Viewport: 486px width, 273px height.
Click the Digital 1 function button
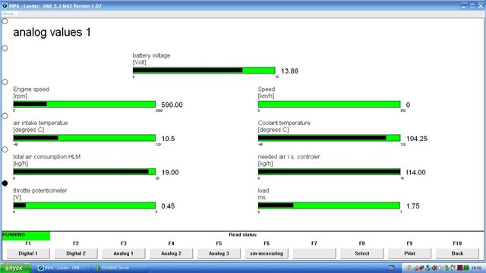point(28,253)
